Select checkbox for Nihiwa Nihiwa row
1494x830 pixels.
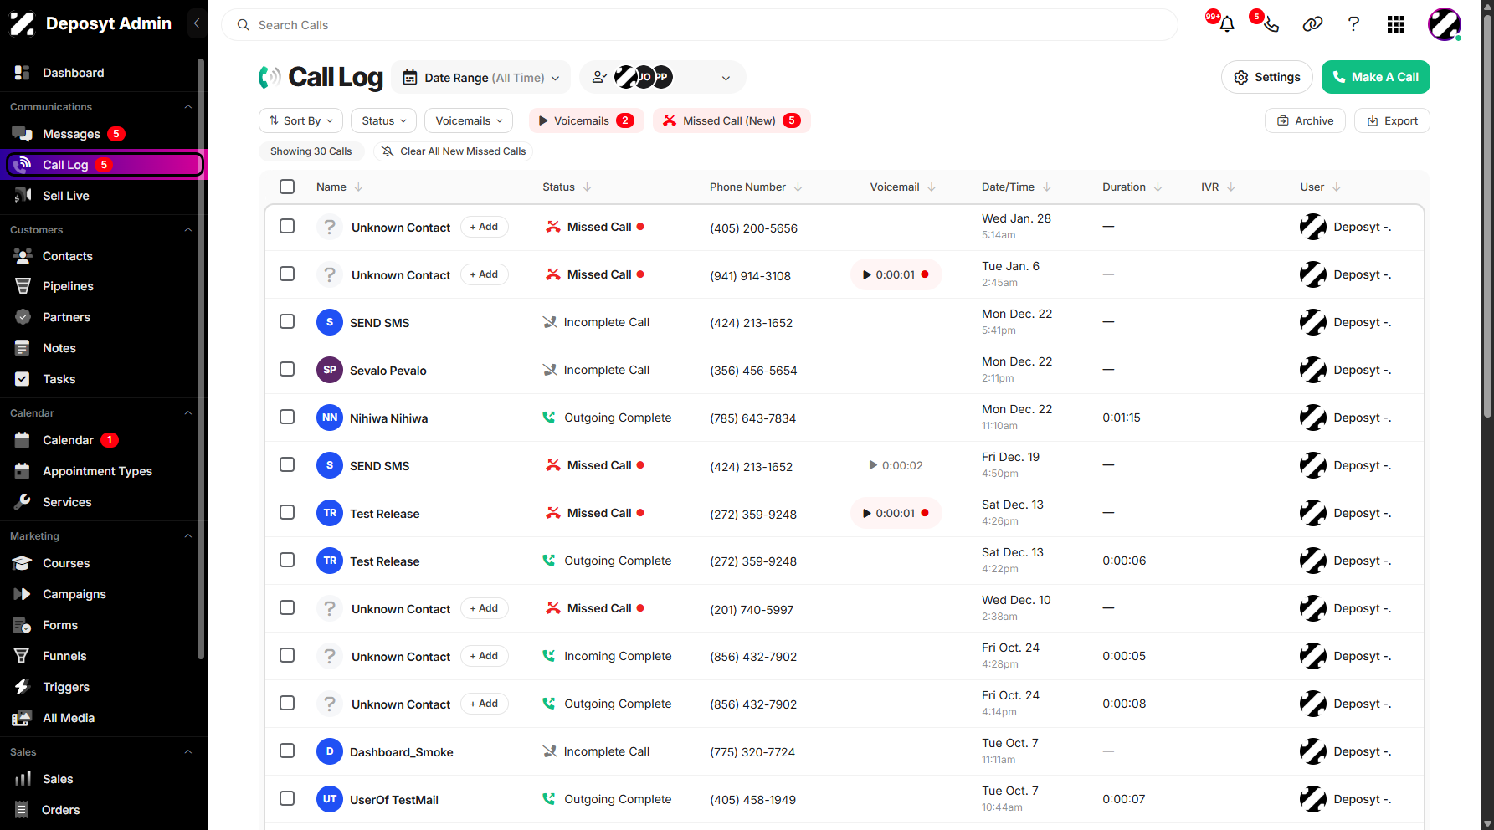[287, 417]
